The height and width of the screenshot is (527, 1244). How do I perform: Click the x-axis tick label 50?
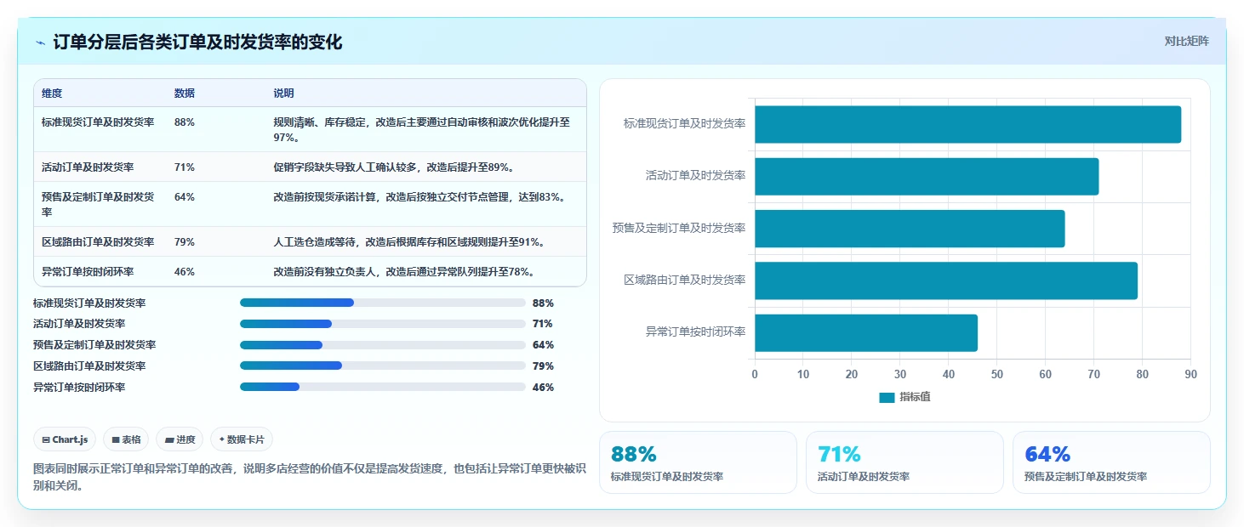tap(996, 374)
